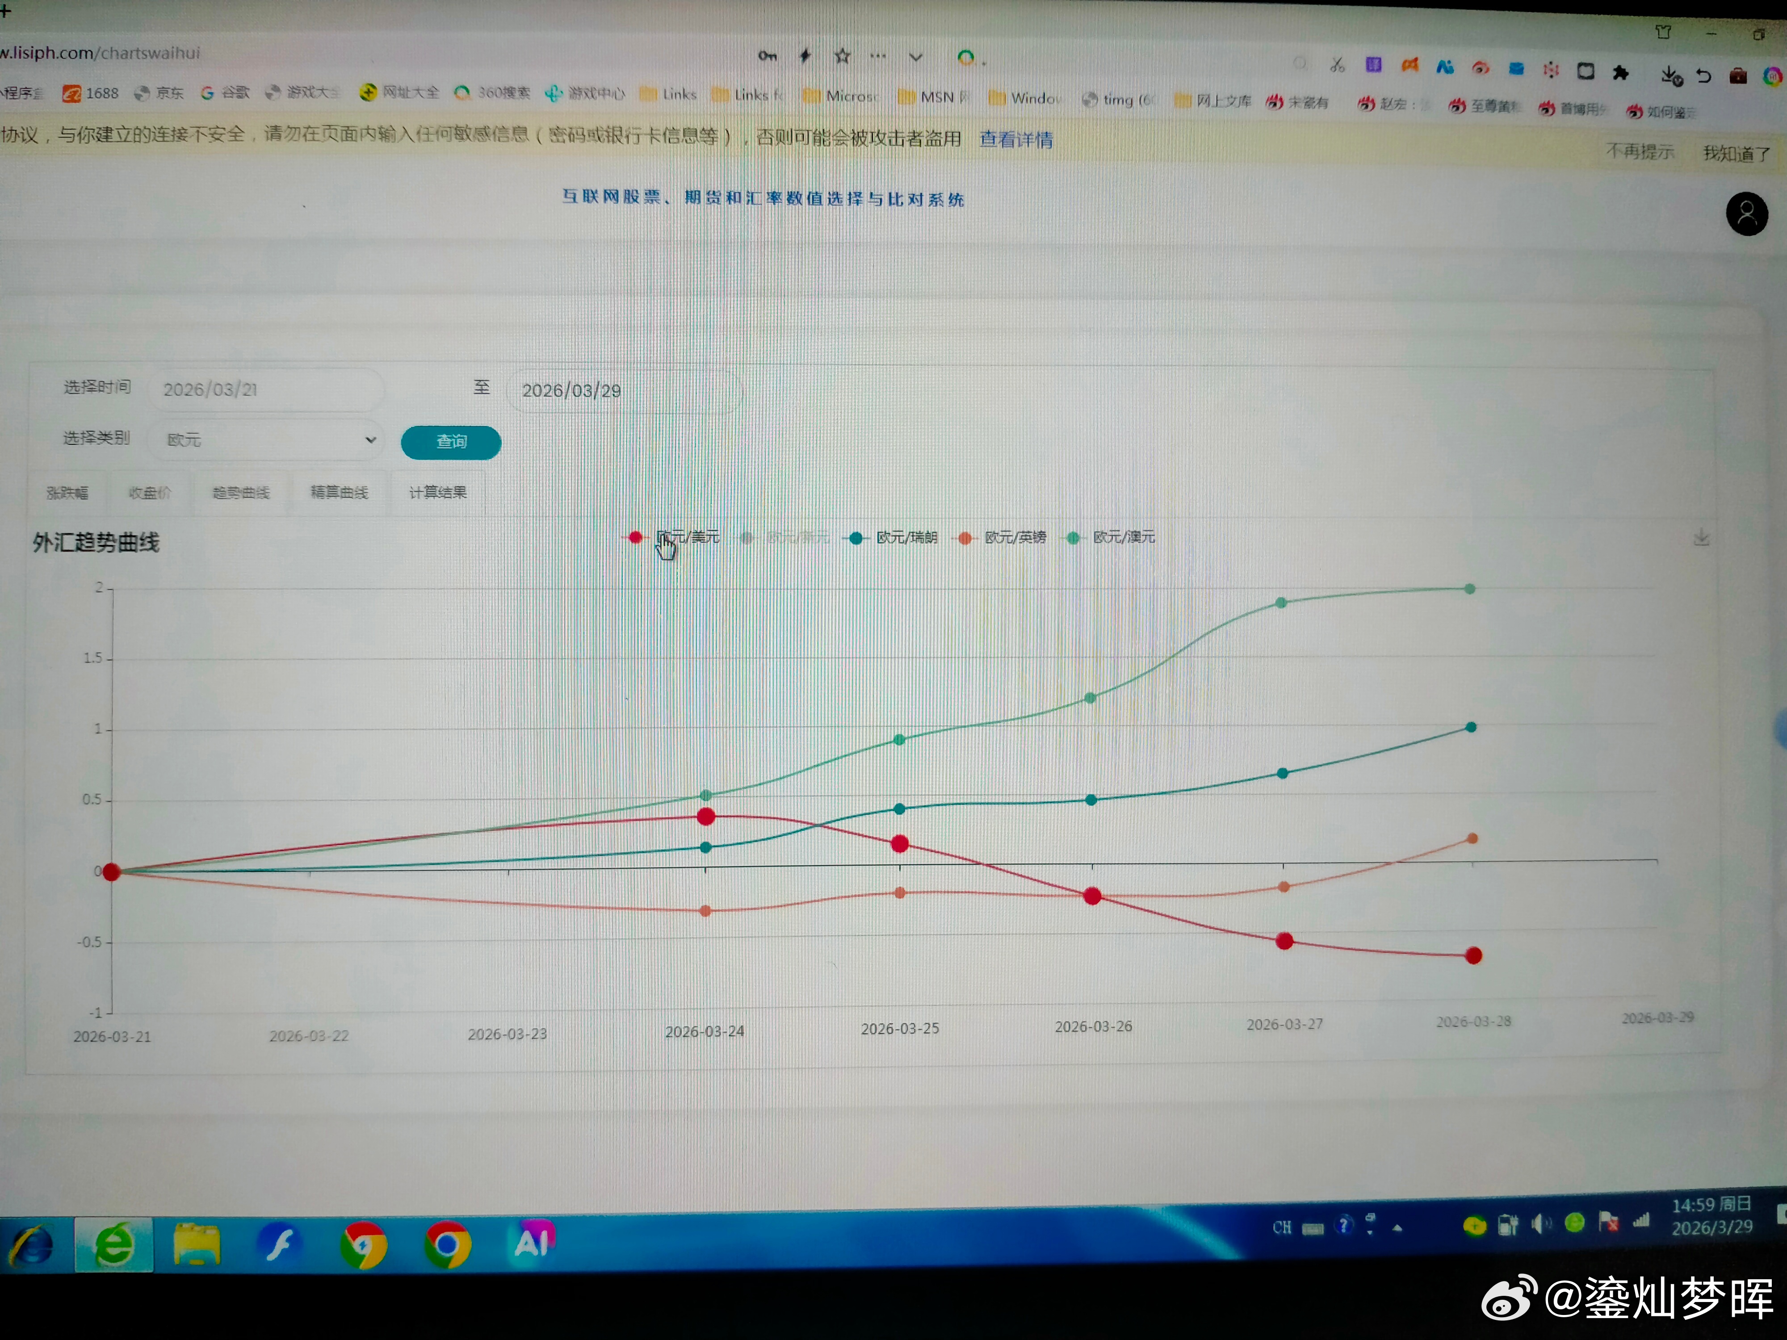Open the extensions puzzle icon
The height and width of the screenshot is (1340, 1787).
[1620, 73]
